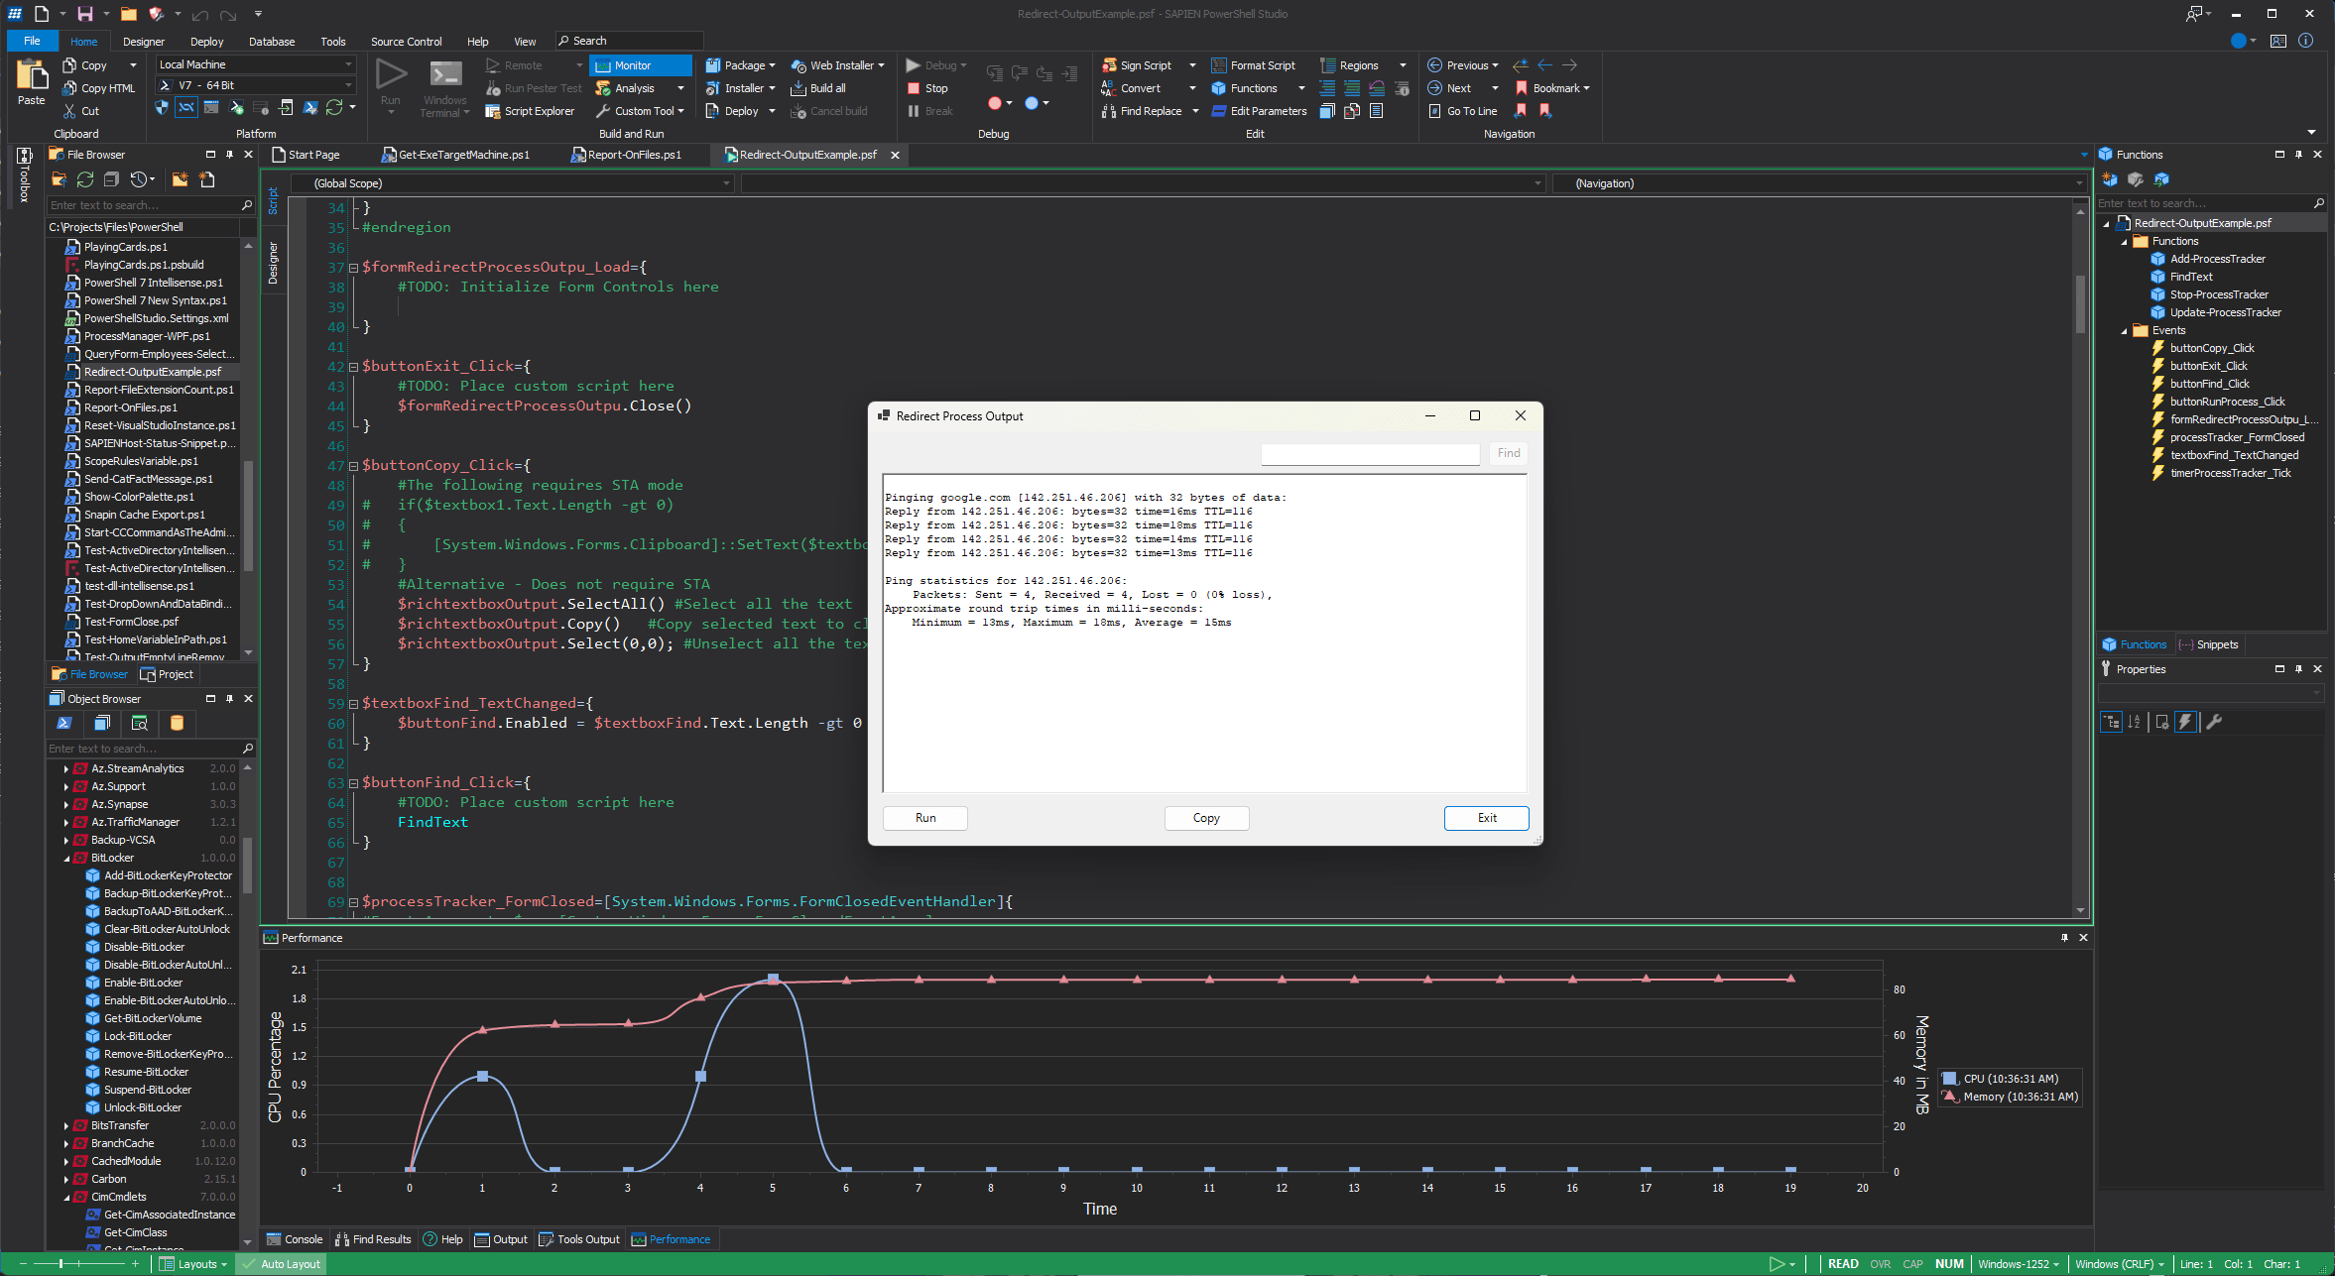Pin the Functions panel
The width and height of the screenshot is (2335, 1276).
click(2298, 155)
